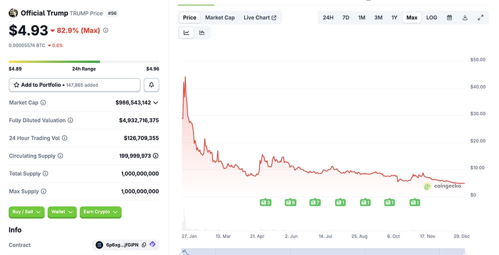This screenshot has height=255, width=499.
Task: Click the Max Supply 1,000,000,000 value
Action: click(x=140, y=191)
